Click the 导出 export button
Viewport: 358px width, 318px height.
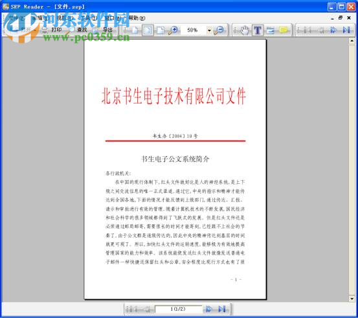click(x=103, y=30)
